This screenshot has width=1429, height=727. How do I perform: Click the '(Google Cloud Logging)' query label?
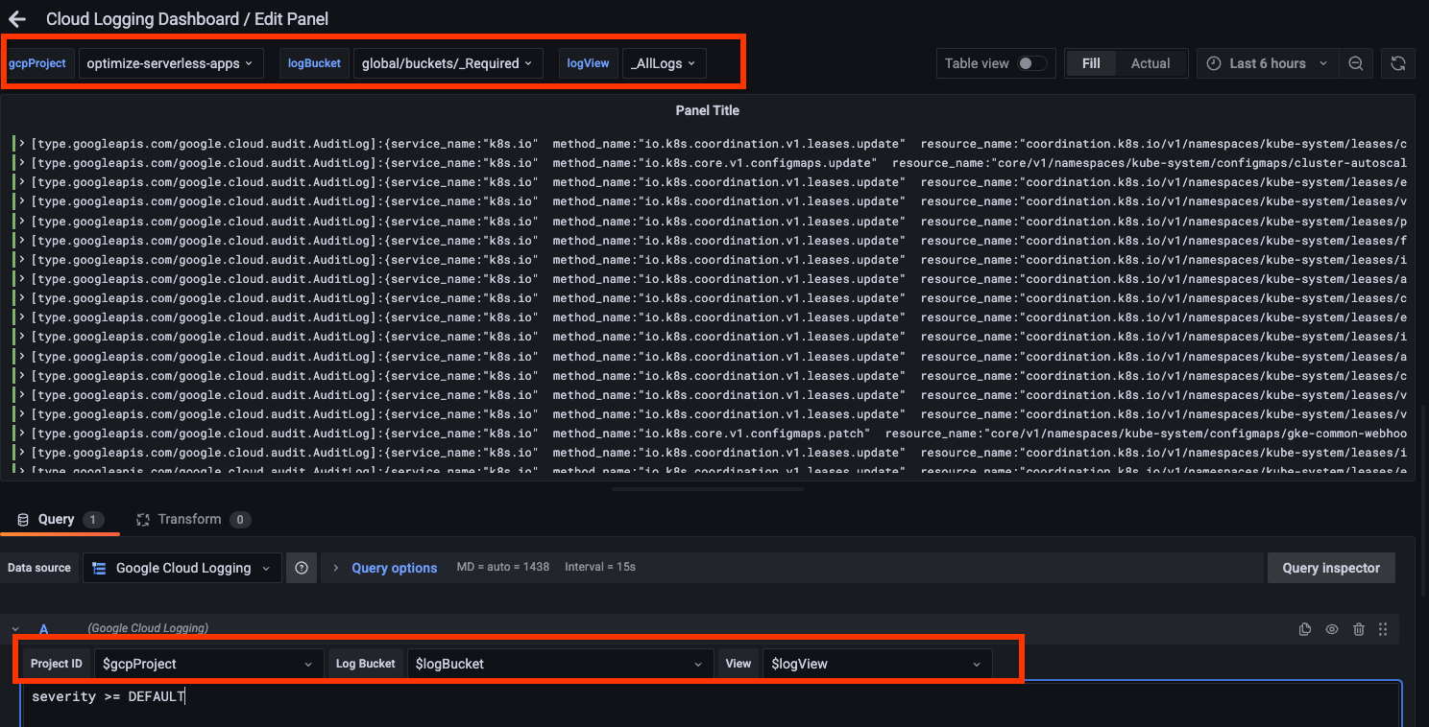pos(148,628)
